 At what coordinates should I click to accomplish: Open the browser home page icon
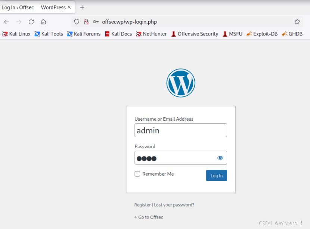43,22
